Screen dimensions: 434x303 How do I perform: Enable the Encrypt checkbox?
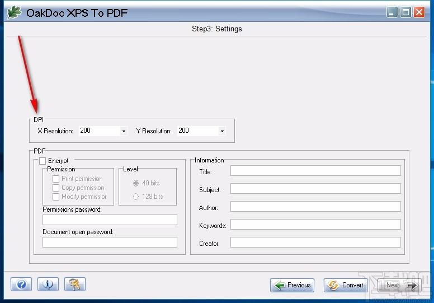(x=43, y=161)
